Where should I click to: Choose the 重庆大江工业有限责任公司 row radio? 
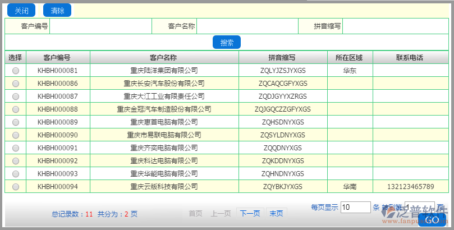pos(16,96)
